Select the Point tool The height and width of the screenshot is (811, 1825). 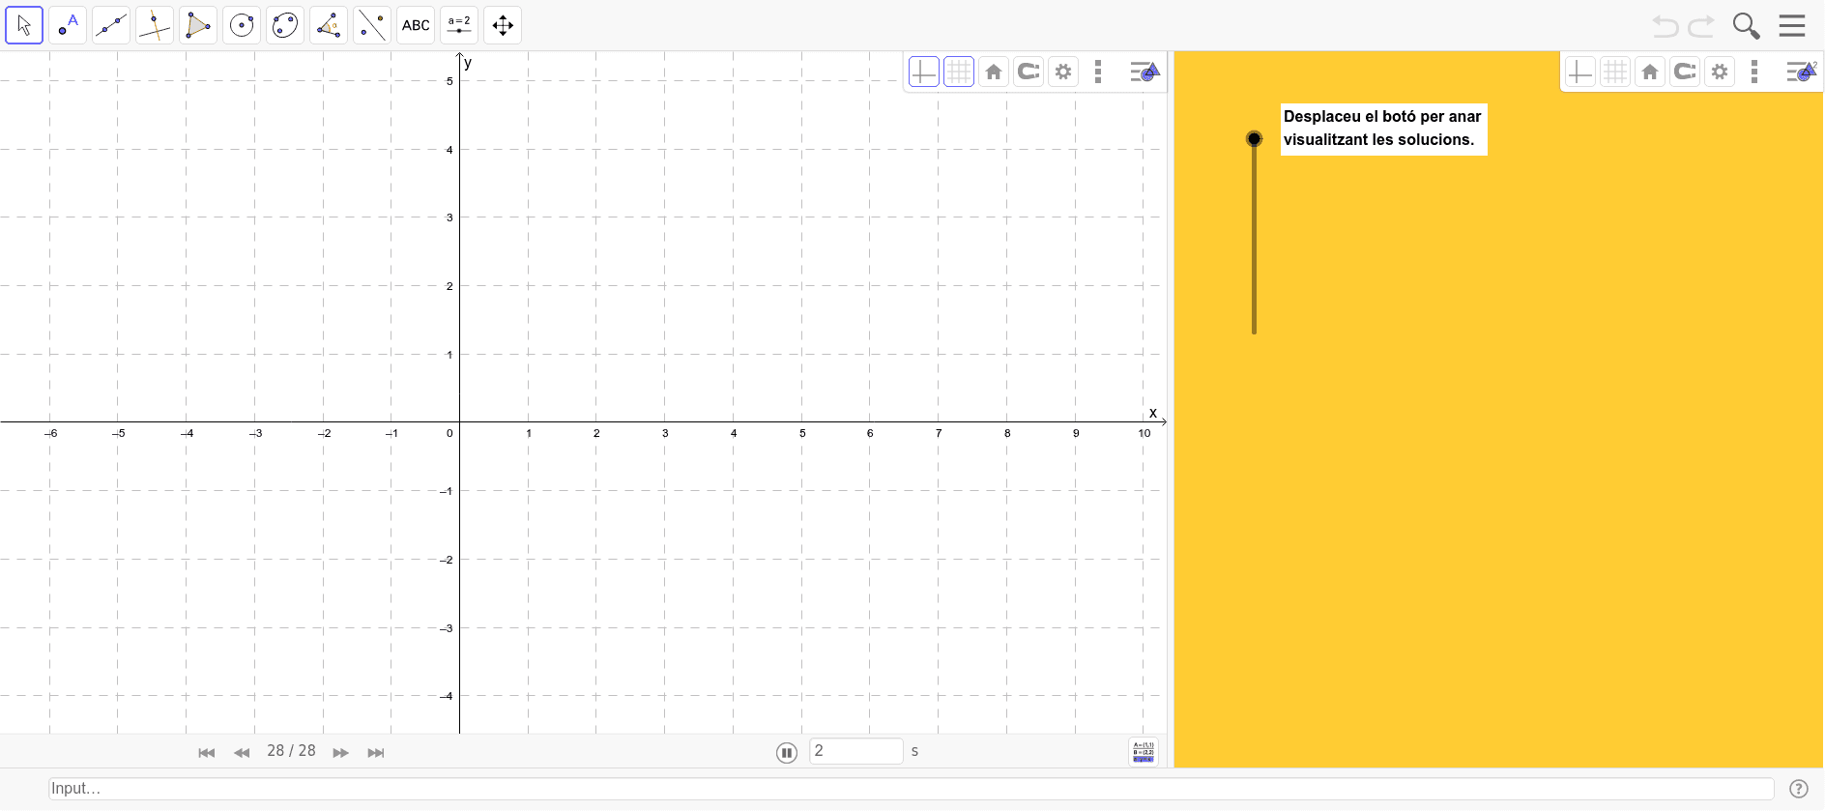tap(68, 25)
